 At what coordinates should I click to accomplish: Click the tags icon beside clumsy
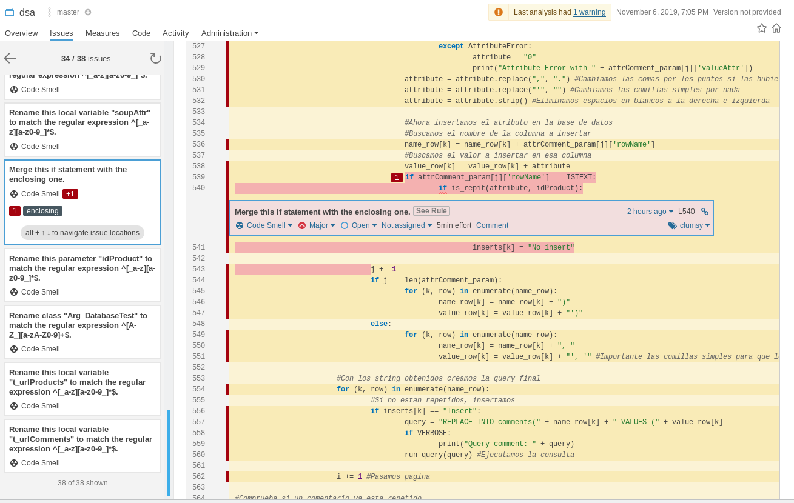(x=672, y=225)
